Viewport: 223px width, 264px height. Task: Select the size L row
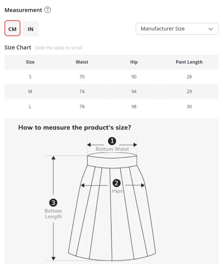[x=111, y=106]
